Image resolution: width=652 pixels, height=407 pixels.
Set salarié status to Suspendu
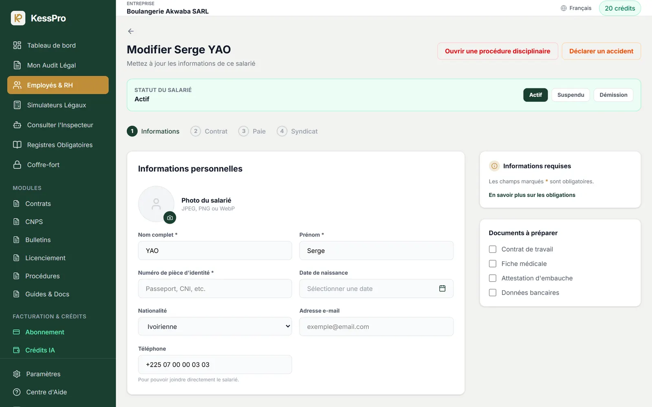(x=570, y=95)
